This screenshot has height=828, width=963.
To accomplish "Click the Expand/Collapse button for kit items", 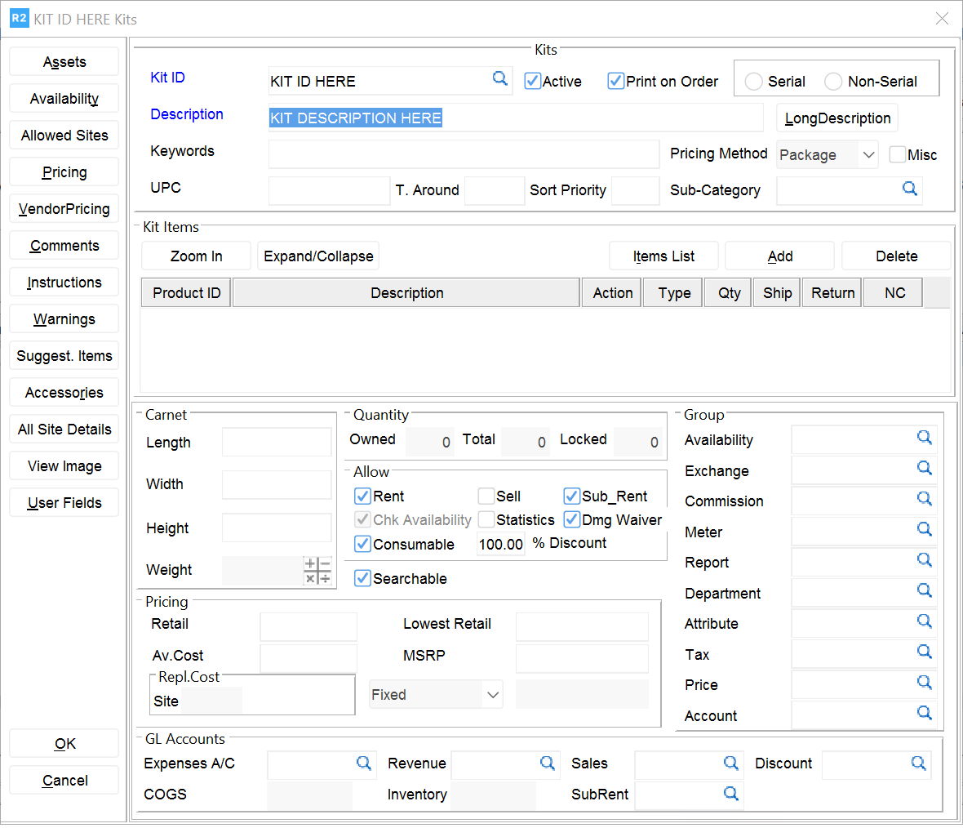I will click(x=318, y=256).
